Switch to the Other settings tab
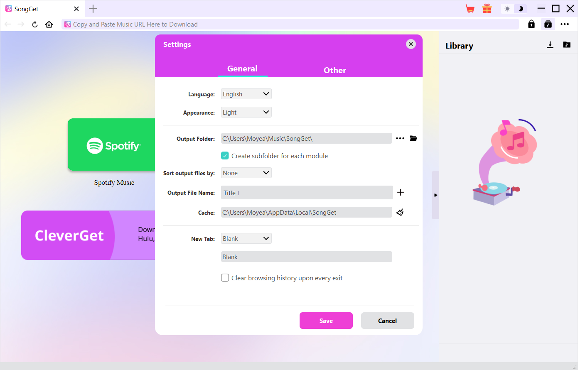This screenshot has width=578, height=370. (335, 70)
